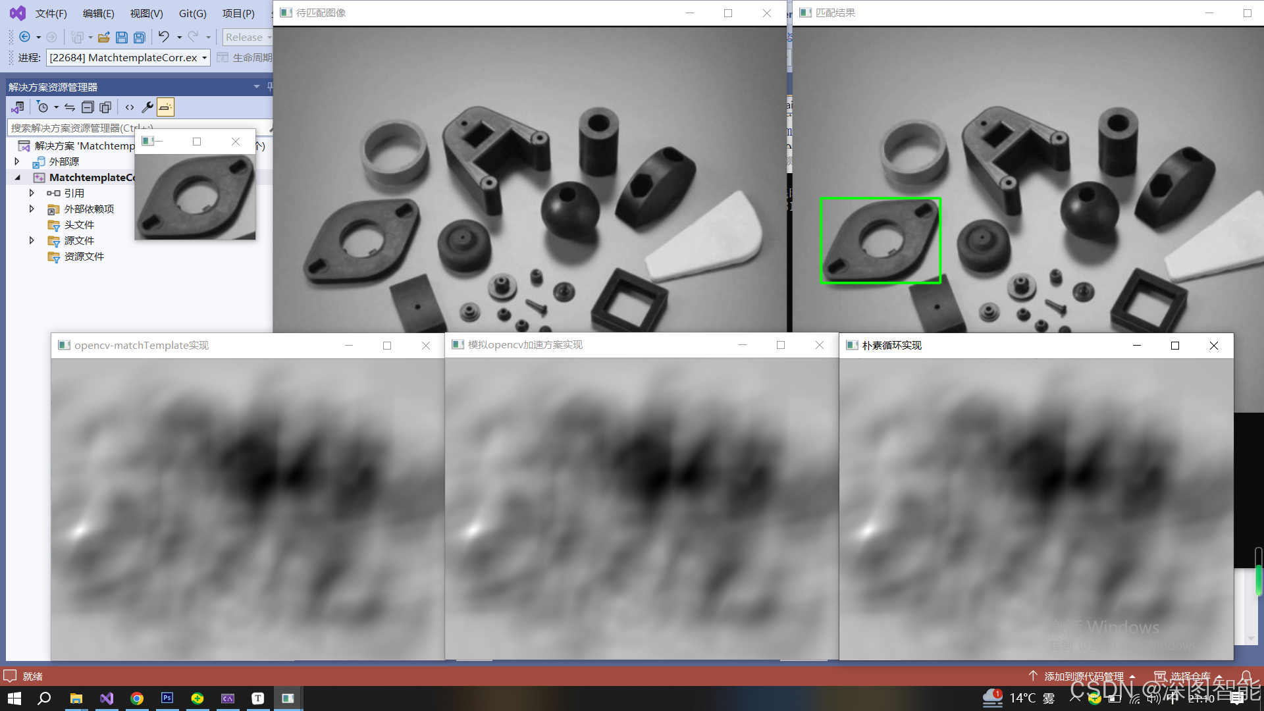Click the Save All toolbar icon
1264x711 pixels.
[140, 38]
